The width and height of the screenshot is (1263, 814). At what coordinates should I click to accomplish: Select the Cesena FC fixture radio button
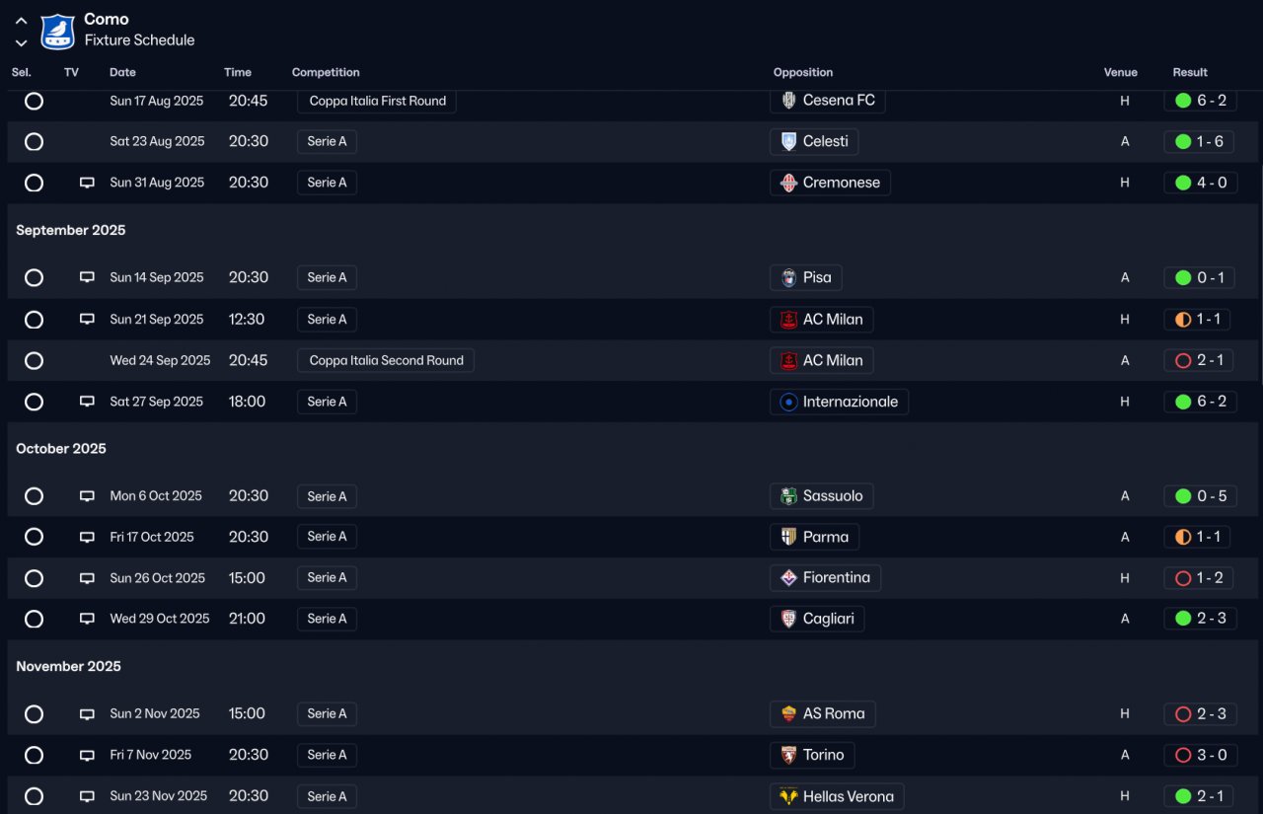click(34, 101)
